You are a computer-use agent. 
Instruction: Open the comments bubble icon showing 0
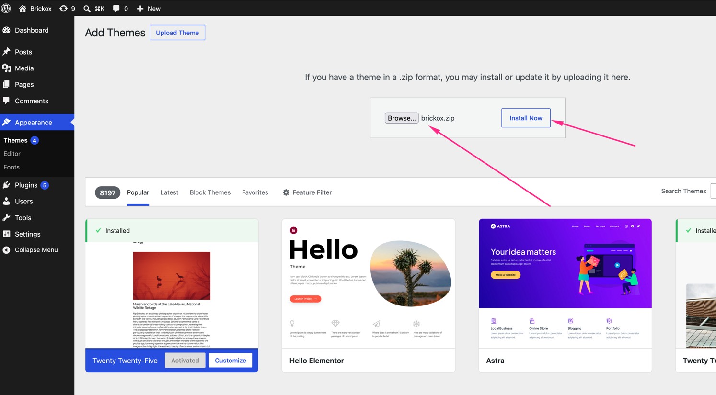tap(116, 9)
